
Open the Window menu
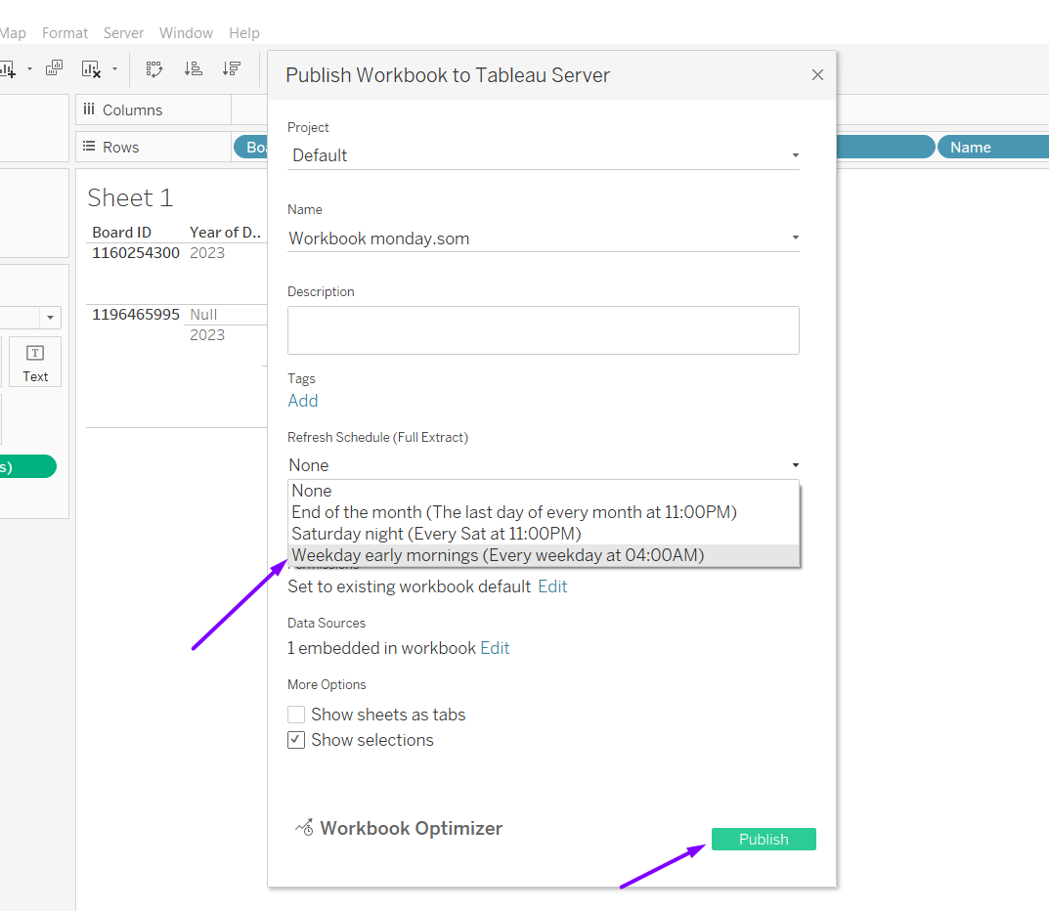(x=186, y=33)
